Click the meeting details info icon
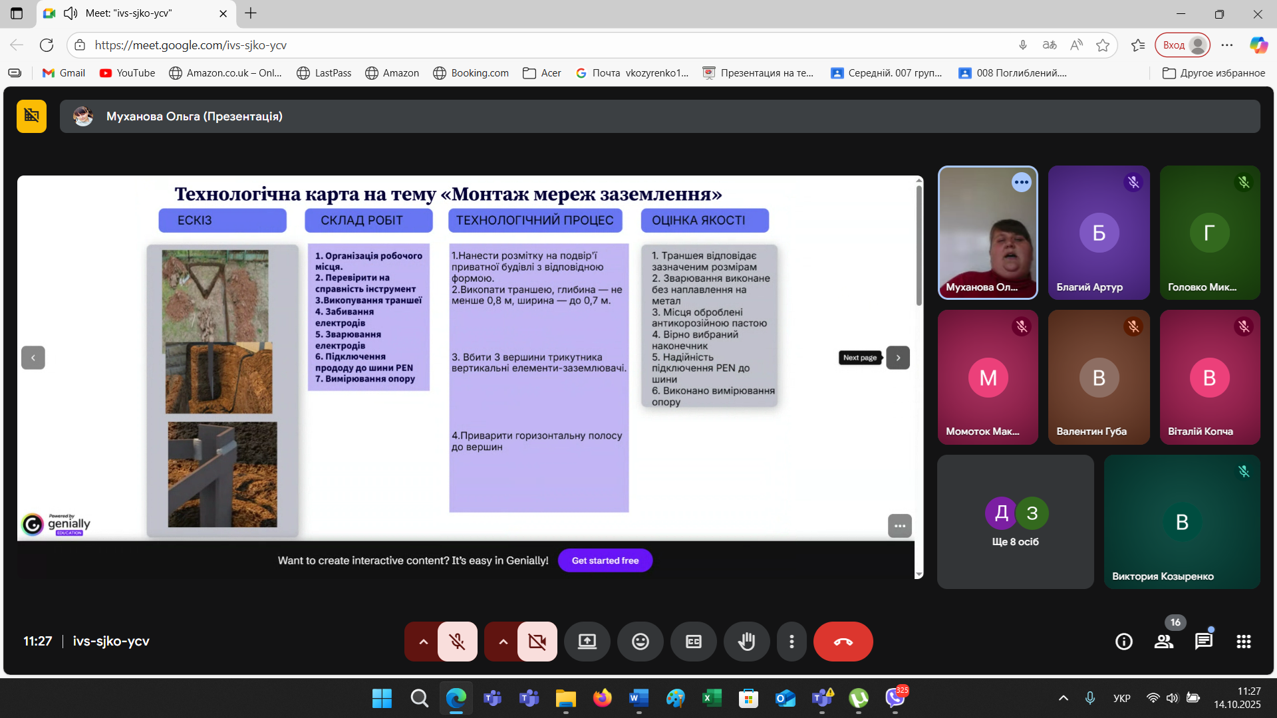The height and width of the screenshot is (718, 1277). click(x=1123, y=642)
